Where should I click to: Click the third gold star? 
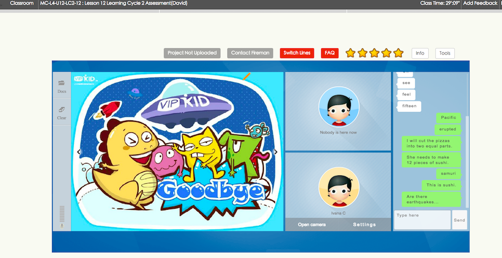(374, 53)
